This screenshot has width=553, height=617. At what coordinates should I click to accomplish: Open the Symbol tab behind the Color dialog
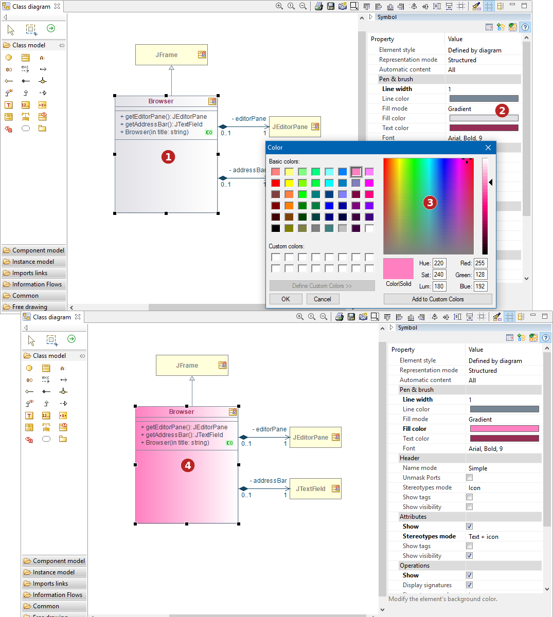387,17
